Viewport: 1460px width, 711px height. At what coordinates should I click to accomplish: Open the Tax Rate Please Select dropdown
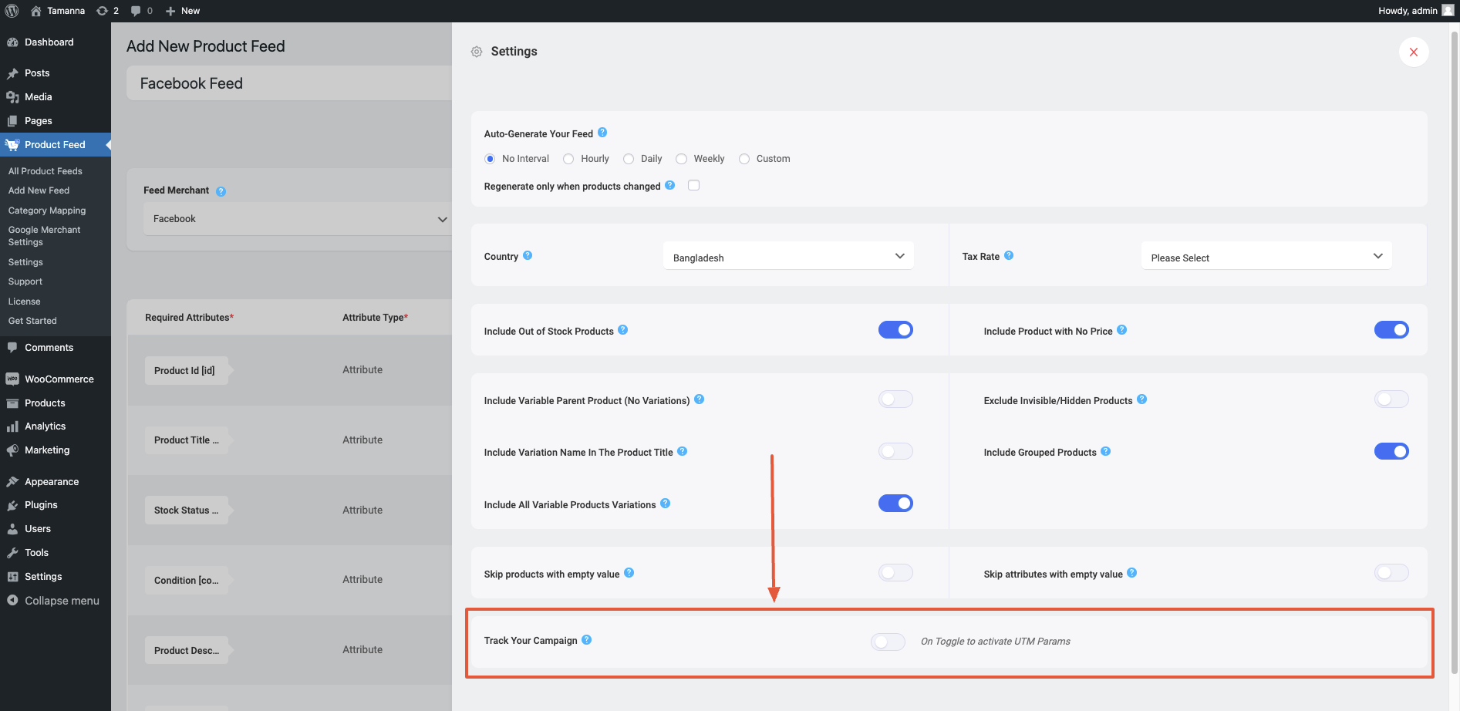(x=1266, y=256)
